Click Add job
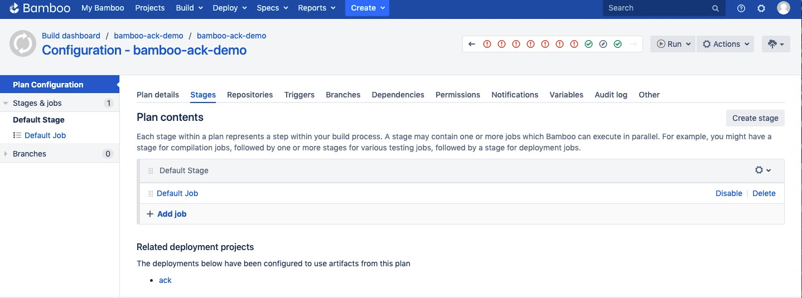Viewport: 802px width, 298px height. tap(166, 214)
